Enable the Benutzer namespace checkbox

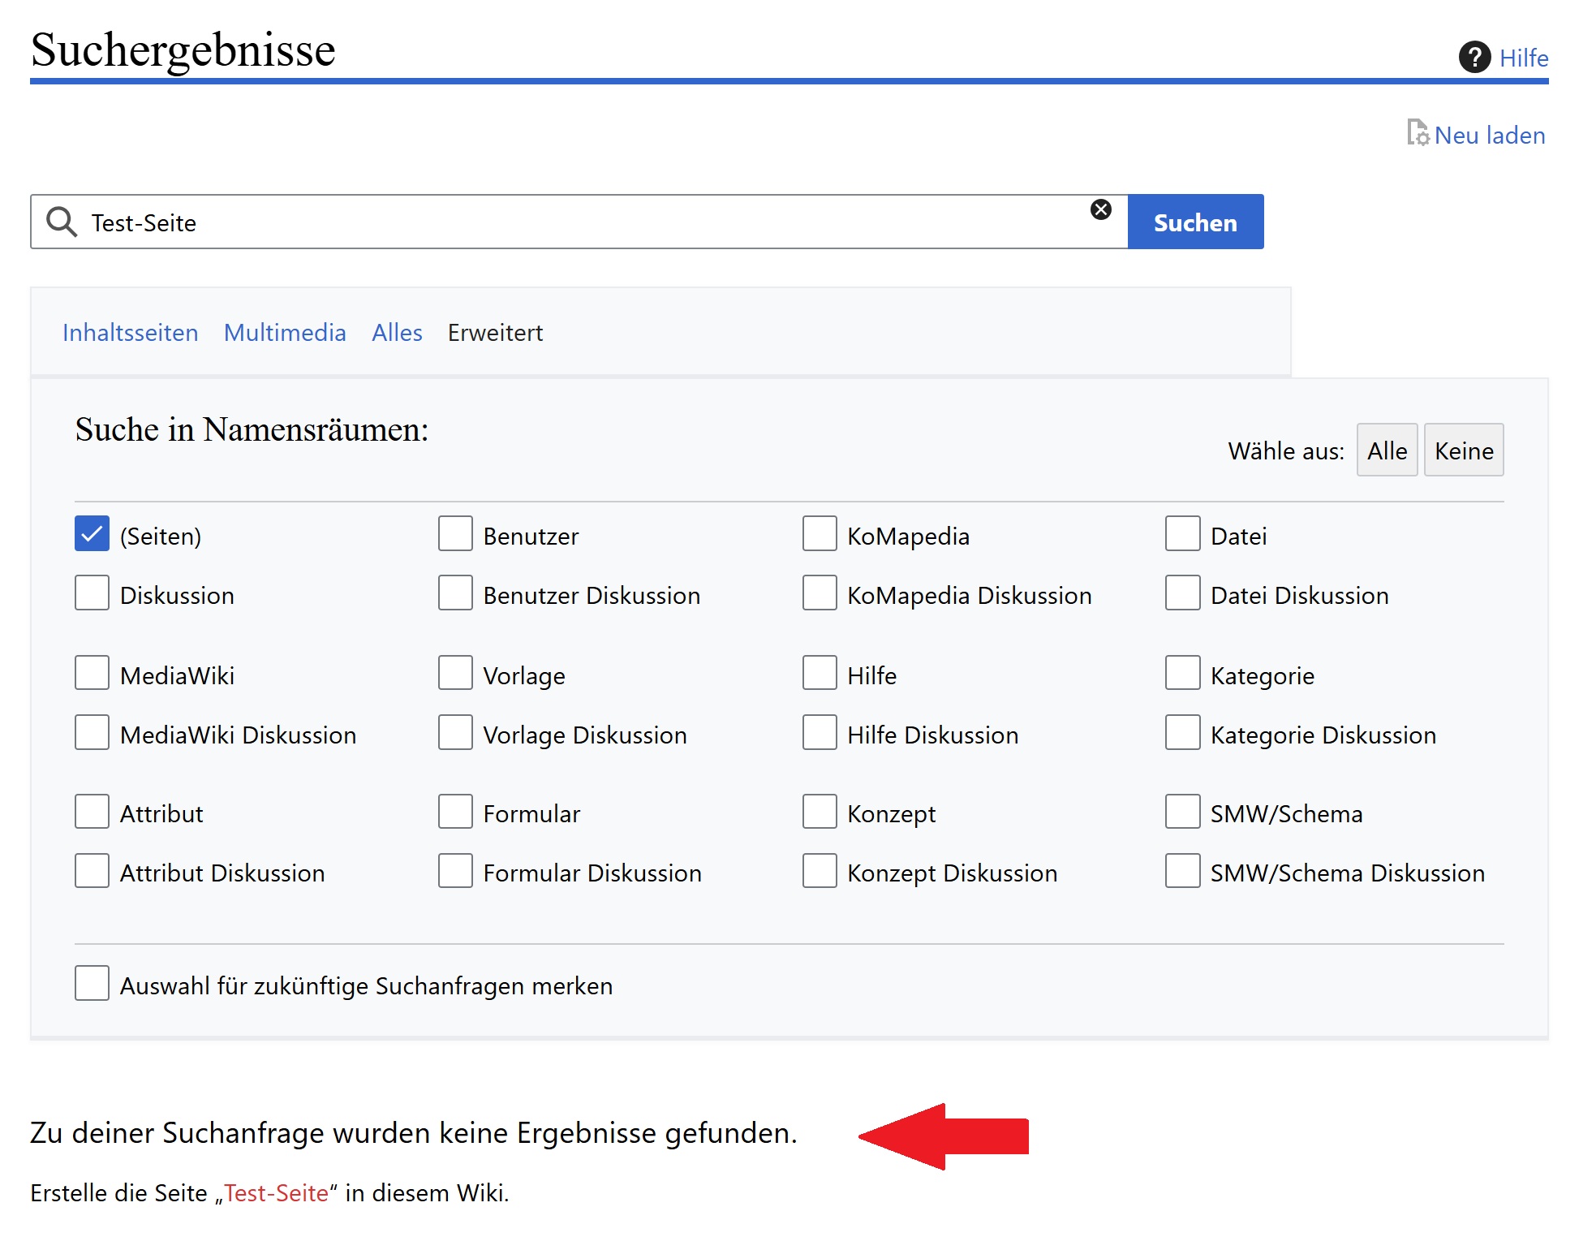click(455, 534)
